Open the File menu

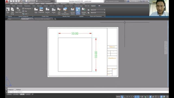(x=12, y=4)
